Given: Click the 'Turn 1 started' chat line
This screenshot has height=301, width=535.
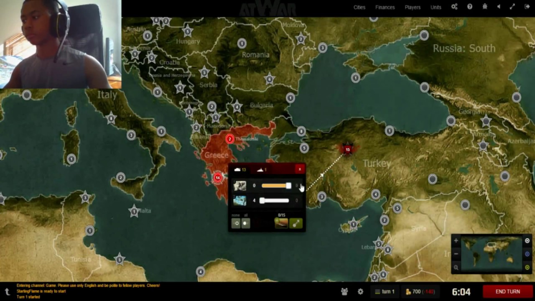Looking at the screenshot, I should pyautogui.click(x=28, y=297).
